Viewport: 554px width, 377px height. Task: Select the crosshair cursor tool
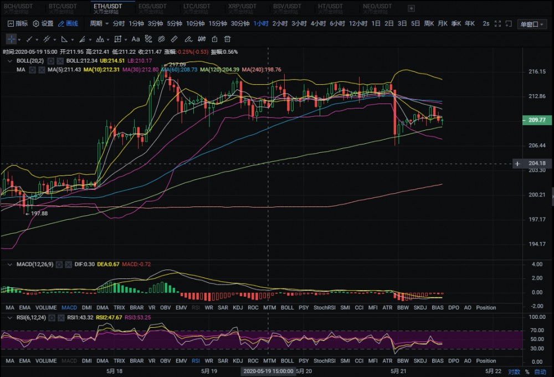(x=12, y=39)
